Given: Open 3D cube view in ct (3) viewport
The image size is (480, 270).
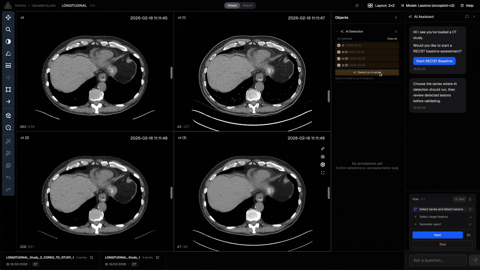Looking at the screenshot, I should [323, 165].
